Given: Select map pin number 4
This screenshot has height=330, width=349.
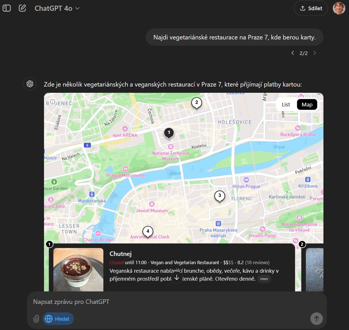Looking at the screenshot, I should click(148, 231).
